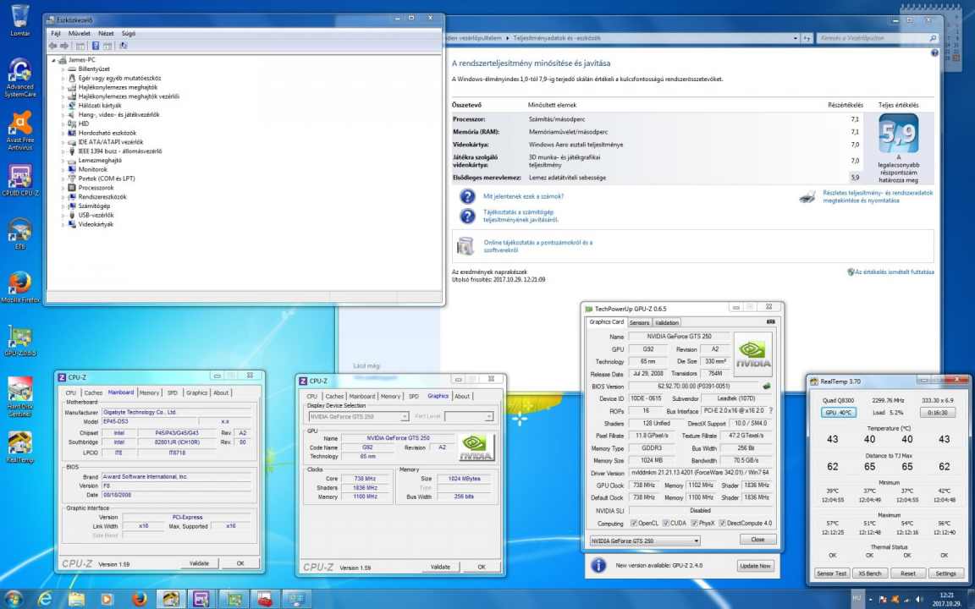Image resolution: width=975 pixels, height=609 pixels.
Task: Open Fájl menu in Device Manager
Action: click(x=56, y=34)
